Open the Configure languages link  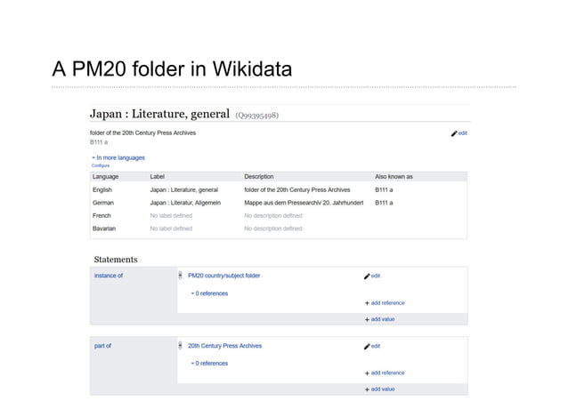point(100,165)
